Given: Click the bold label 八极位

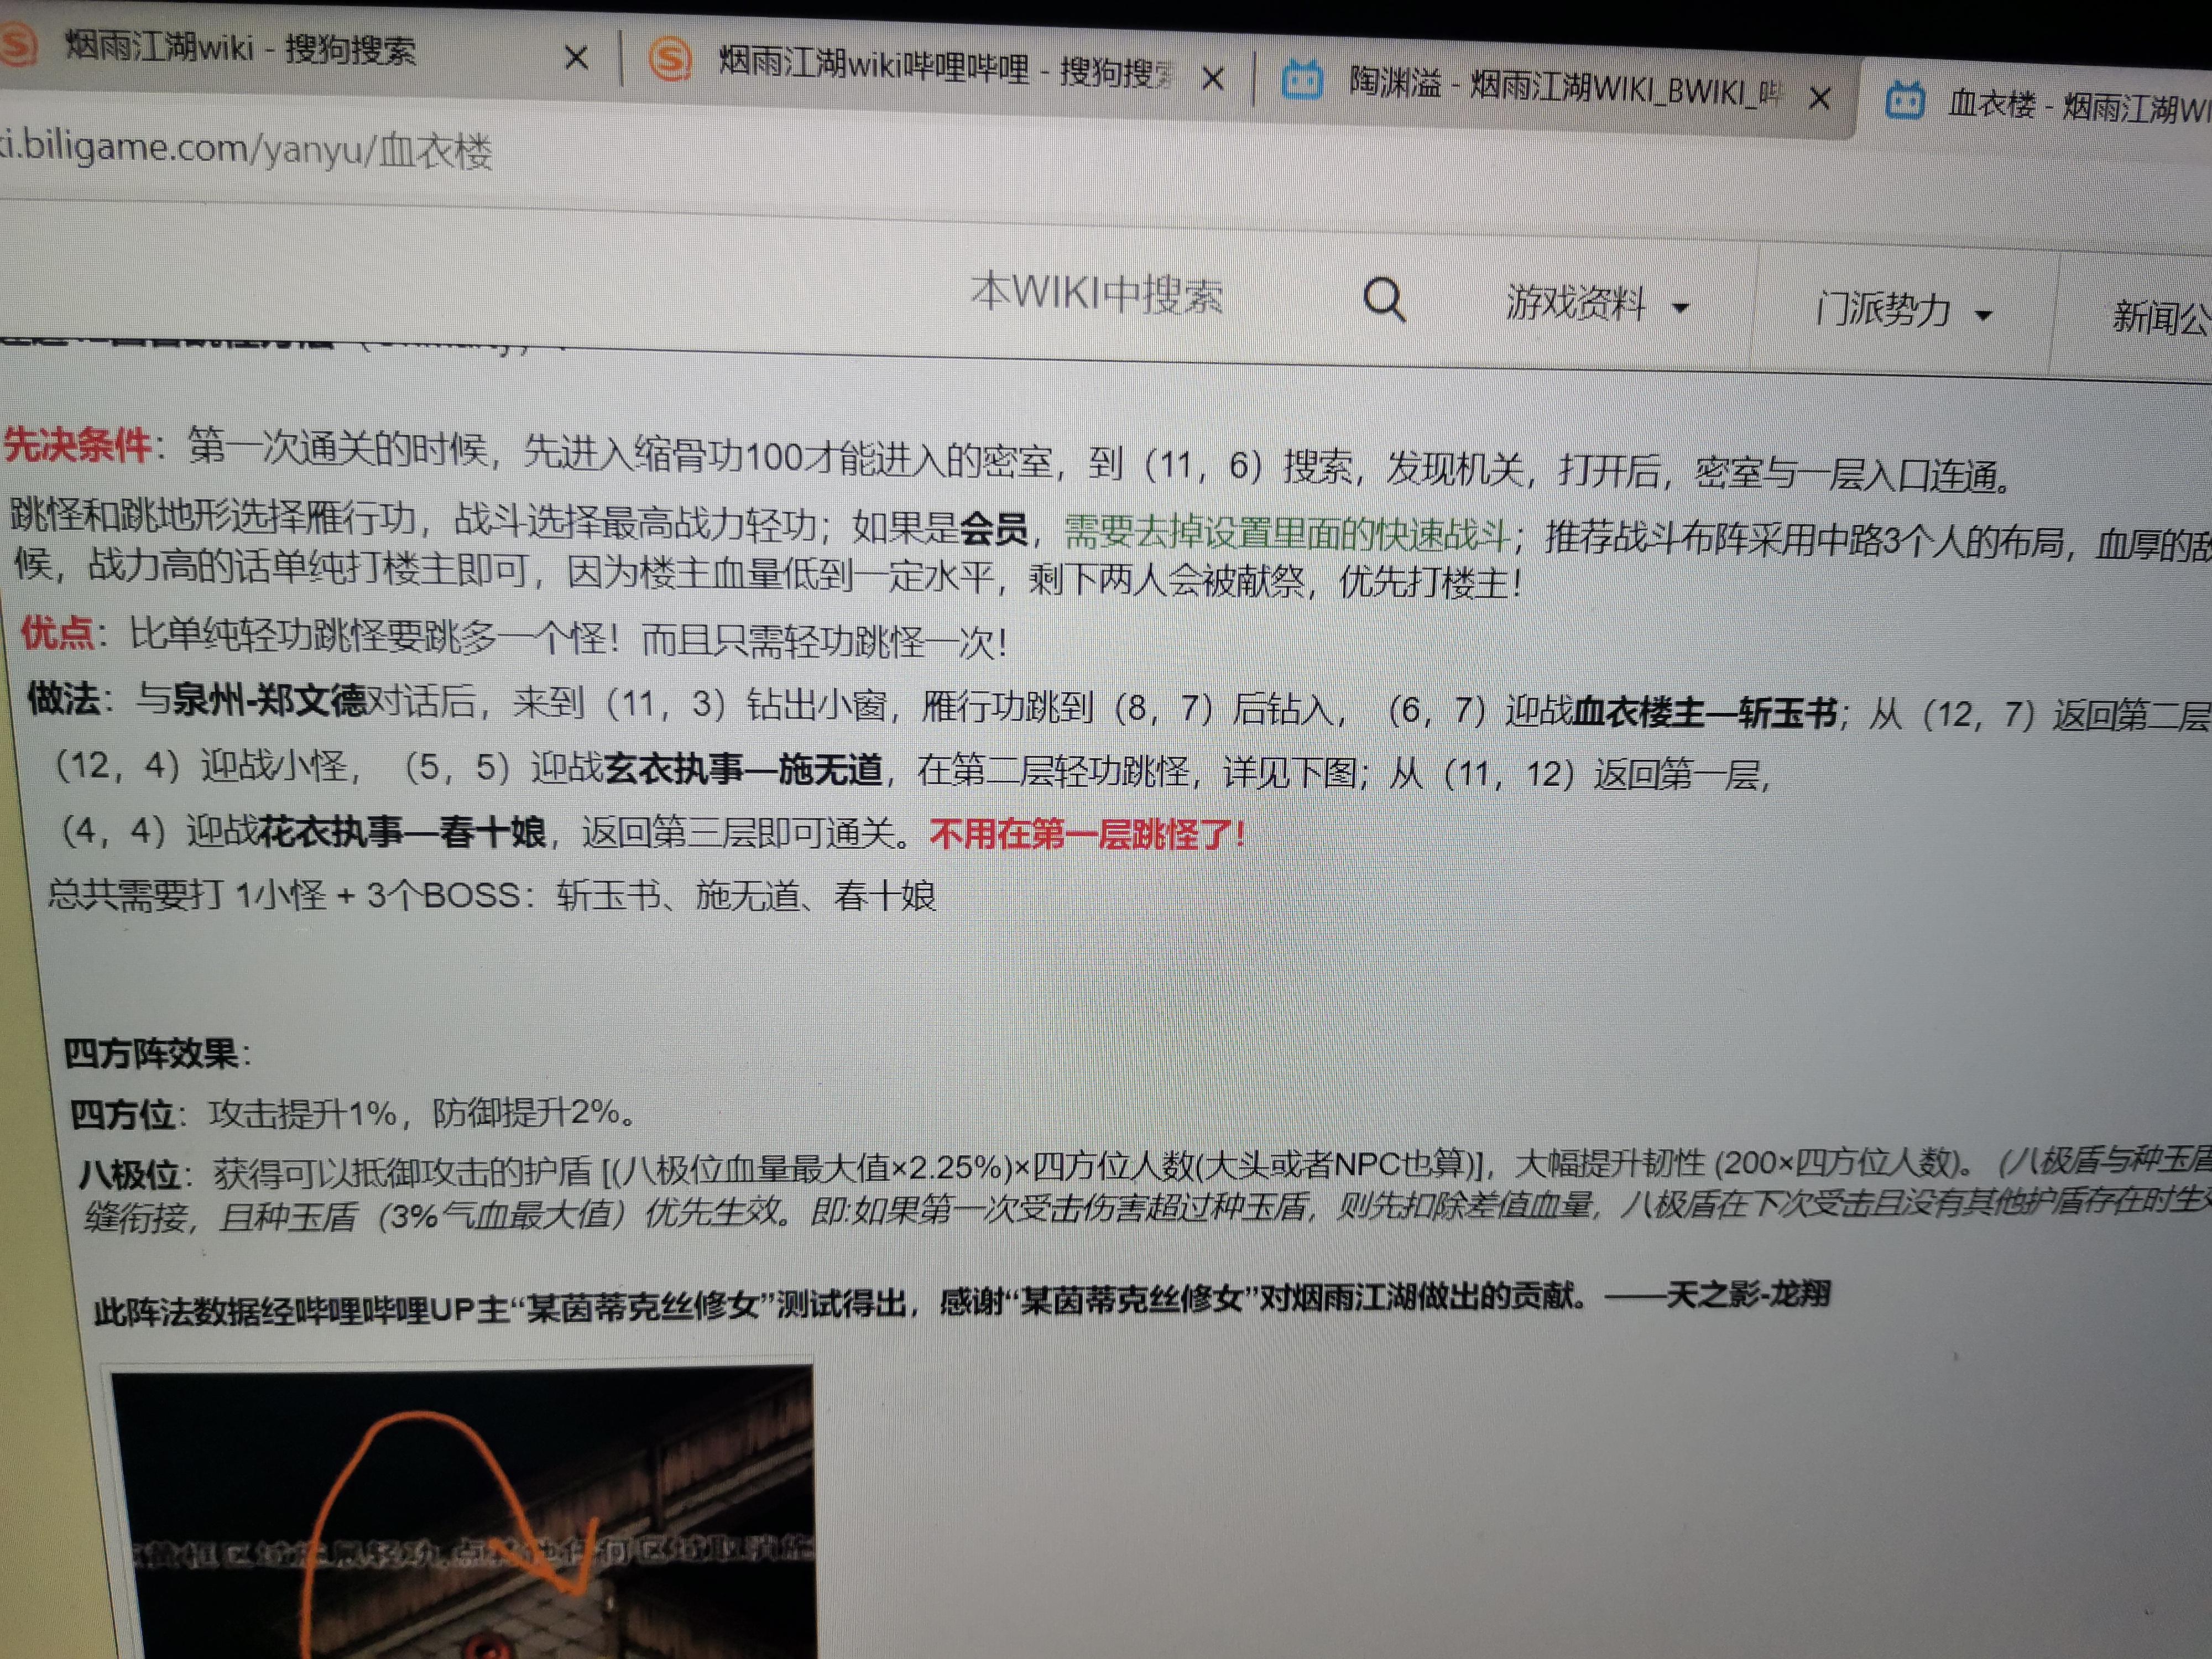Looking at the screenshot, I should tap(130, 1174).
